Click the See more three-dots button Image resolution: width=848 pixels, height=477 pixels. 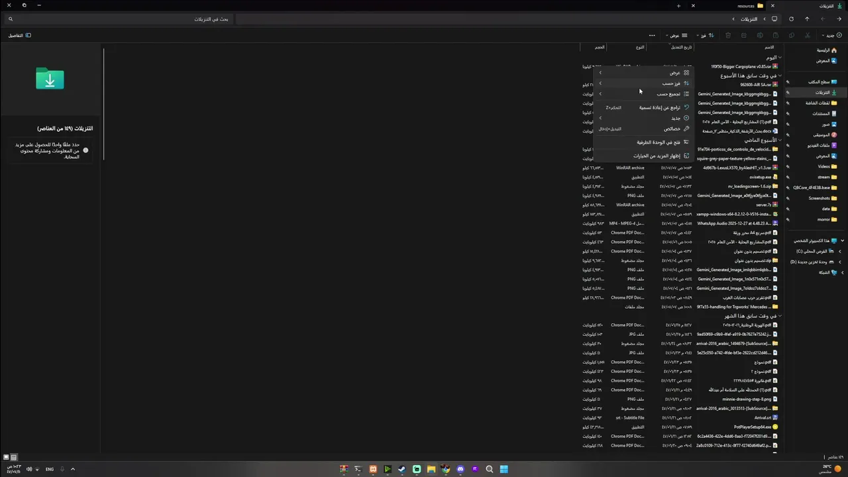[652, 35]
